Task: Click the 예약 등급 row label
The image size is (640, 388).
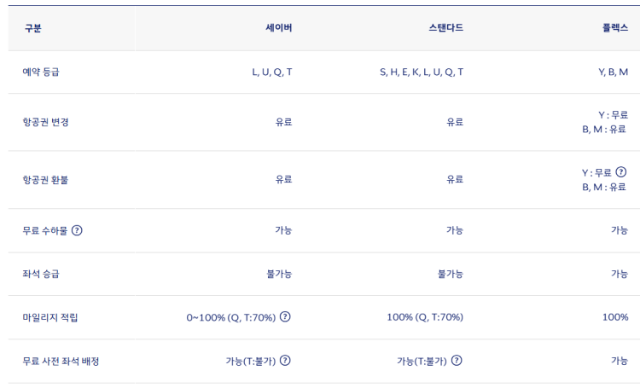Action: click(41, 72)
